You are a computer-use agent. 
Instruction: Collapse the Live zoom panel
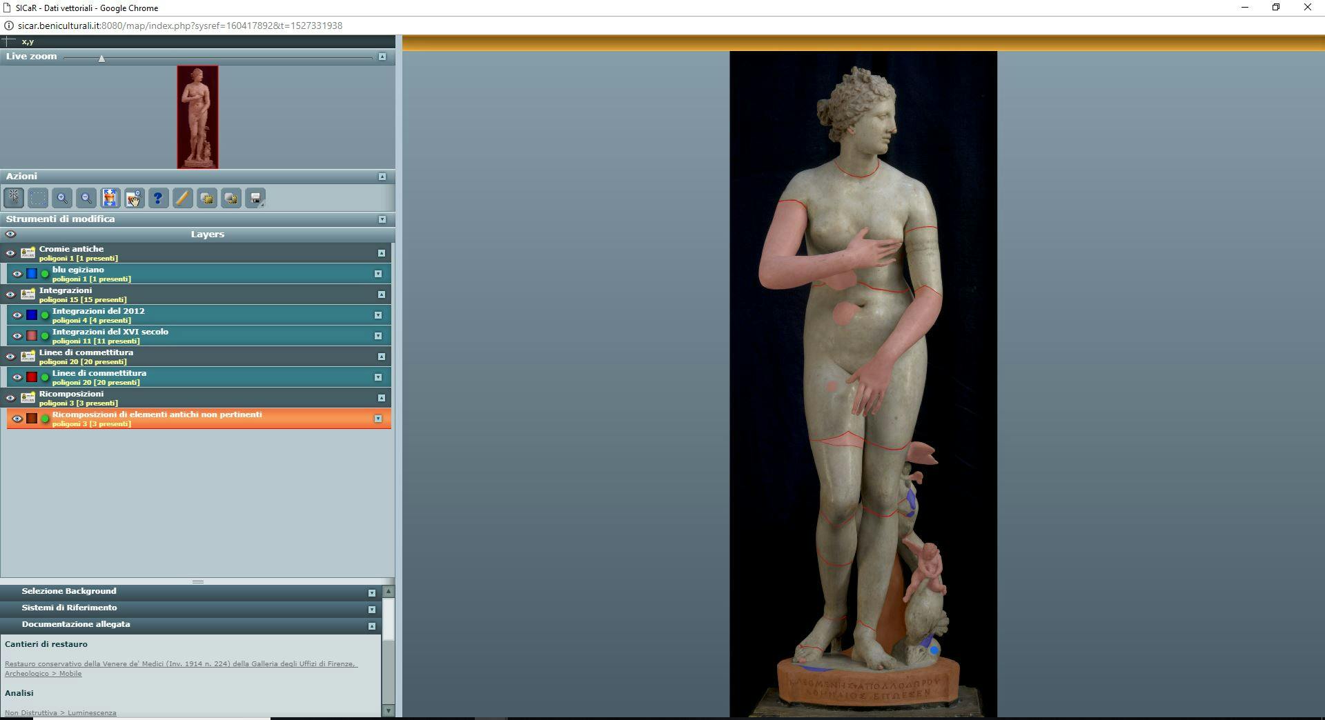point(382,57)
